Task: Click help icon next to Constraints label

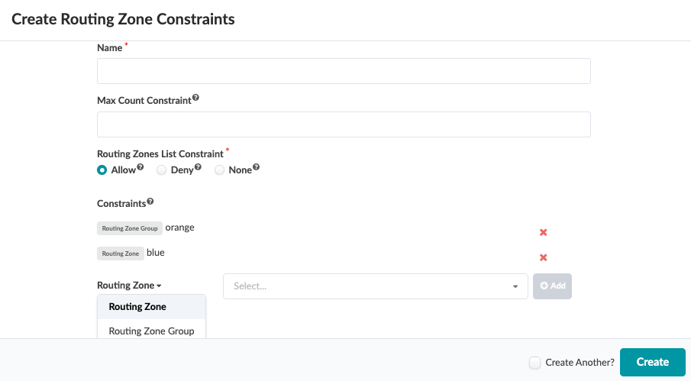Action: 150,202
